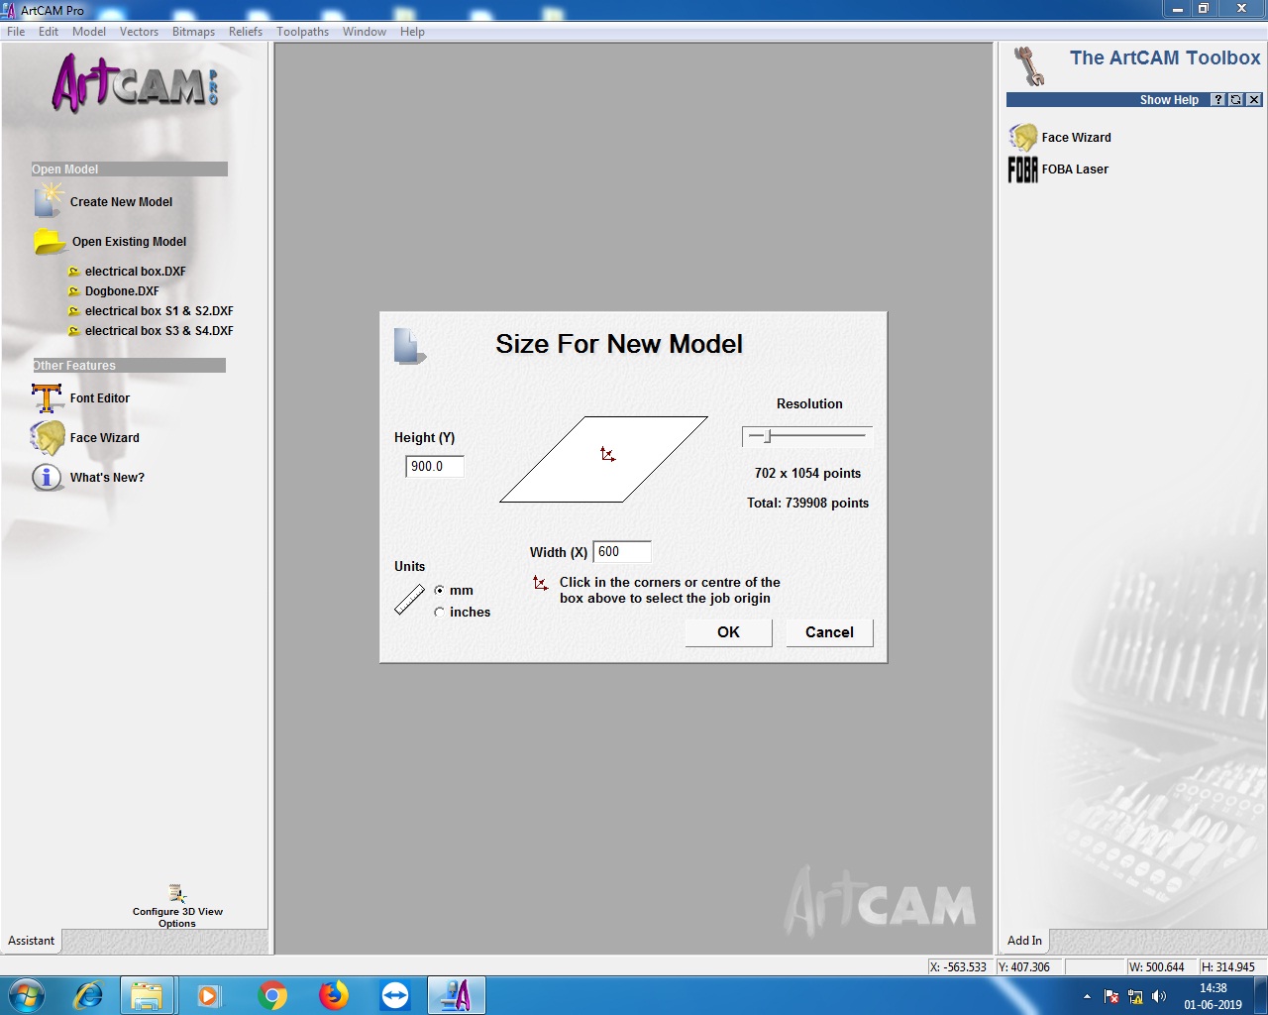Show hidden system tray icons arrow
This screenshot has width=1268, height=1015.
[1088, 996]
